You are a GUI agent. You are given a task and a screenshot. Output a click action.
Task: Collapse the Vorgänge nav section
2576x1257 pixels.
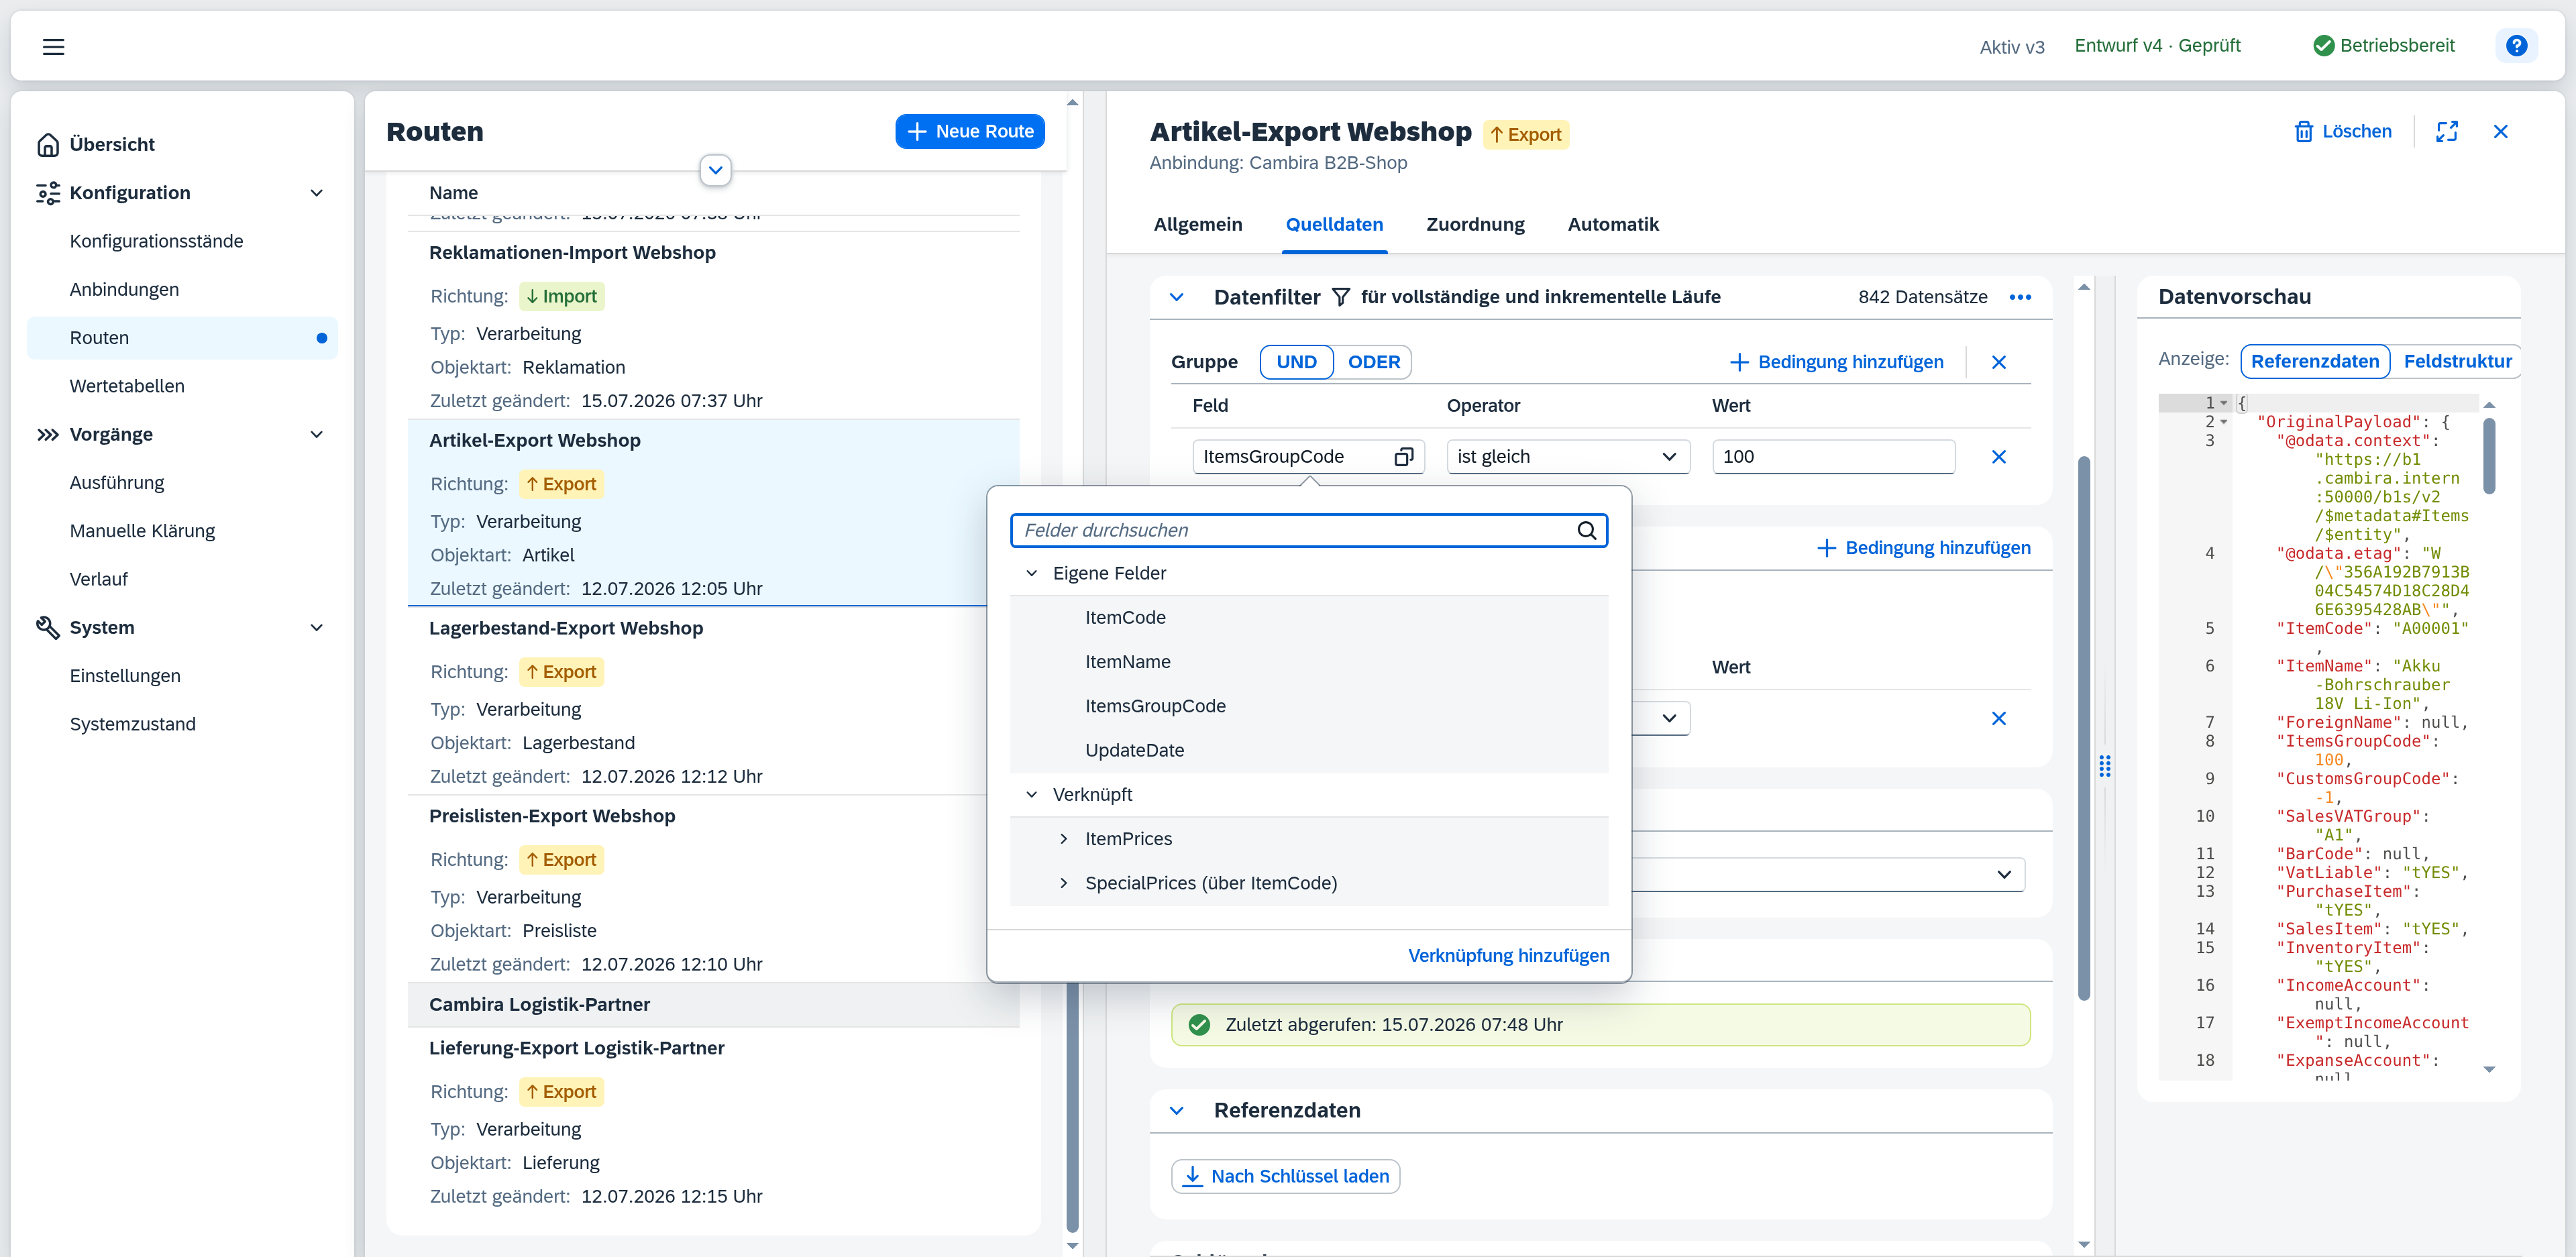[317, 434]
